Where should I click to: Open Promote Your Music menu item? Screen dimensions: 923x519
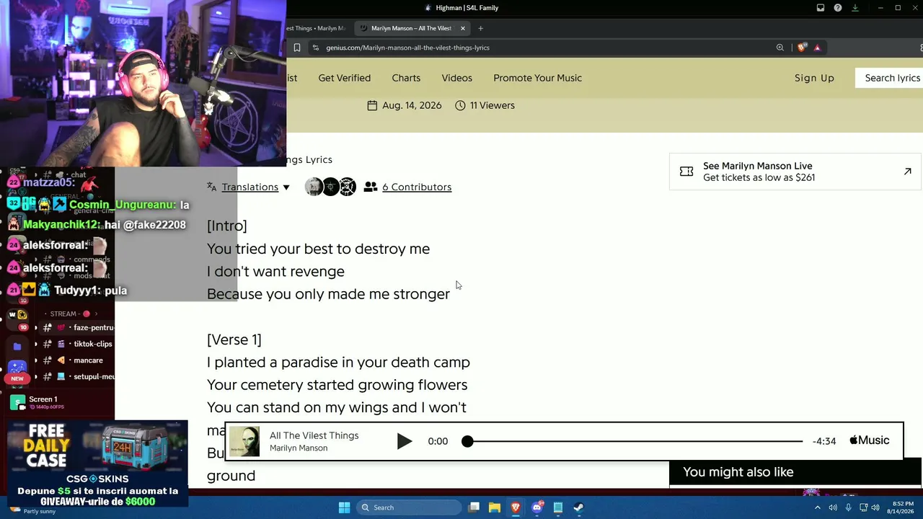pyautogui.click(x=537, y=78)
